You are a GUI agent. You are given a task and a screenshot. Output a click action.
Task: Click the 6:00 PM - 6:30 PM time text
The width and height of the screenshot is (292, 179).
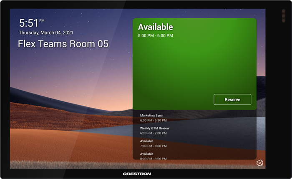154,120
